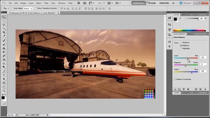Open the Arrange Documents dropdown
210x118 pixels.
pyautogui.click(x=110, y=3)
